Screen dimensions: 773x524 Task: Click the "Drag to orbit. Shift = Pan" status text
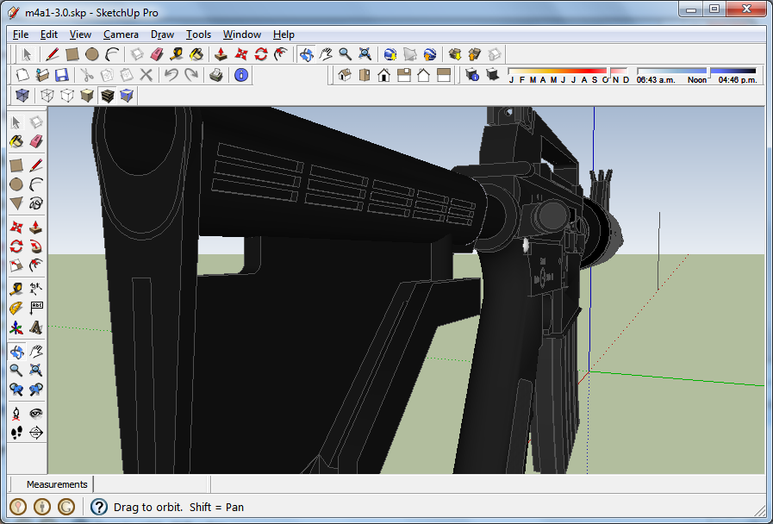(178, 508)
